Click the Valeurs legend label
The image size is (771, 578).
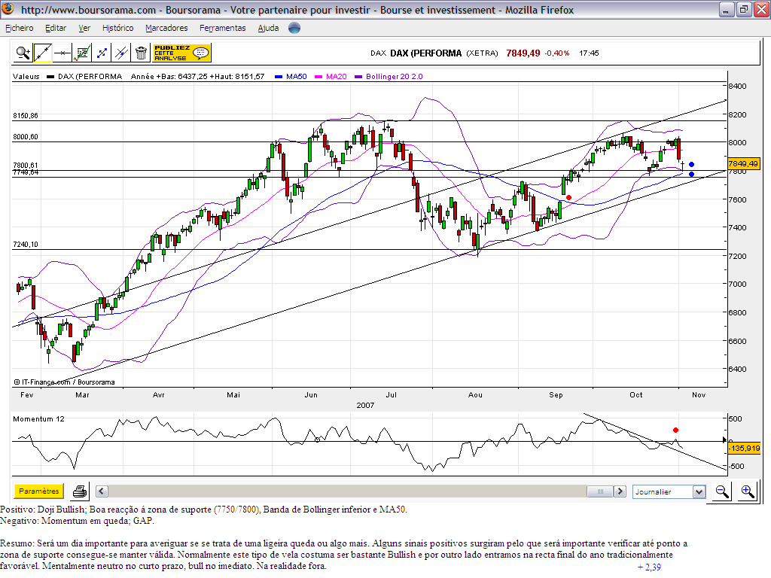(x=26, y=76)
